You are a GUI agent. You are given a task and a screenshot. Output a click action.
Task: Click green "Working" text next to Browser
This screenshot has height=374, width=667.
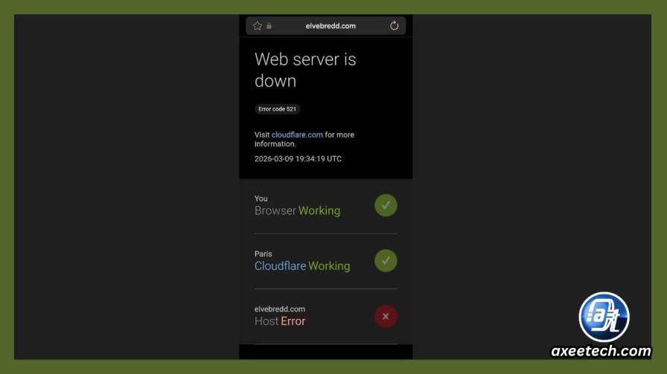click(319, 211)
